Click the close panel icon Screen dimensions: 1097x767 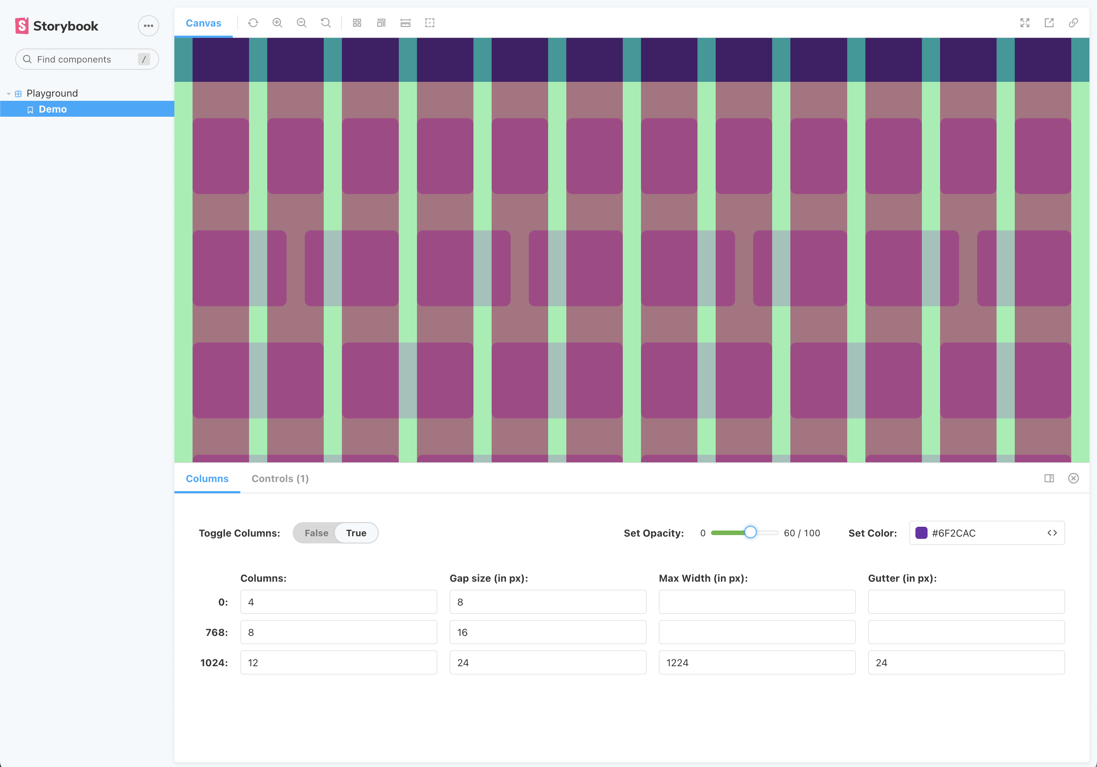click(1075, 478)
